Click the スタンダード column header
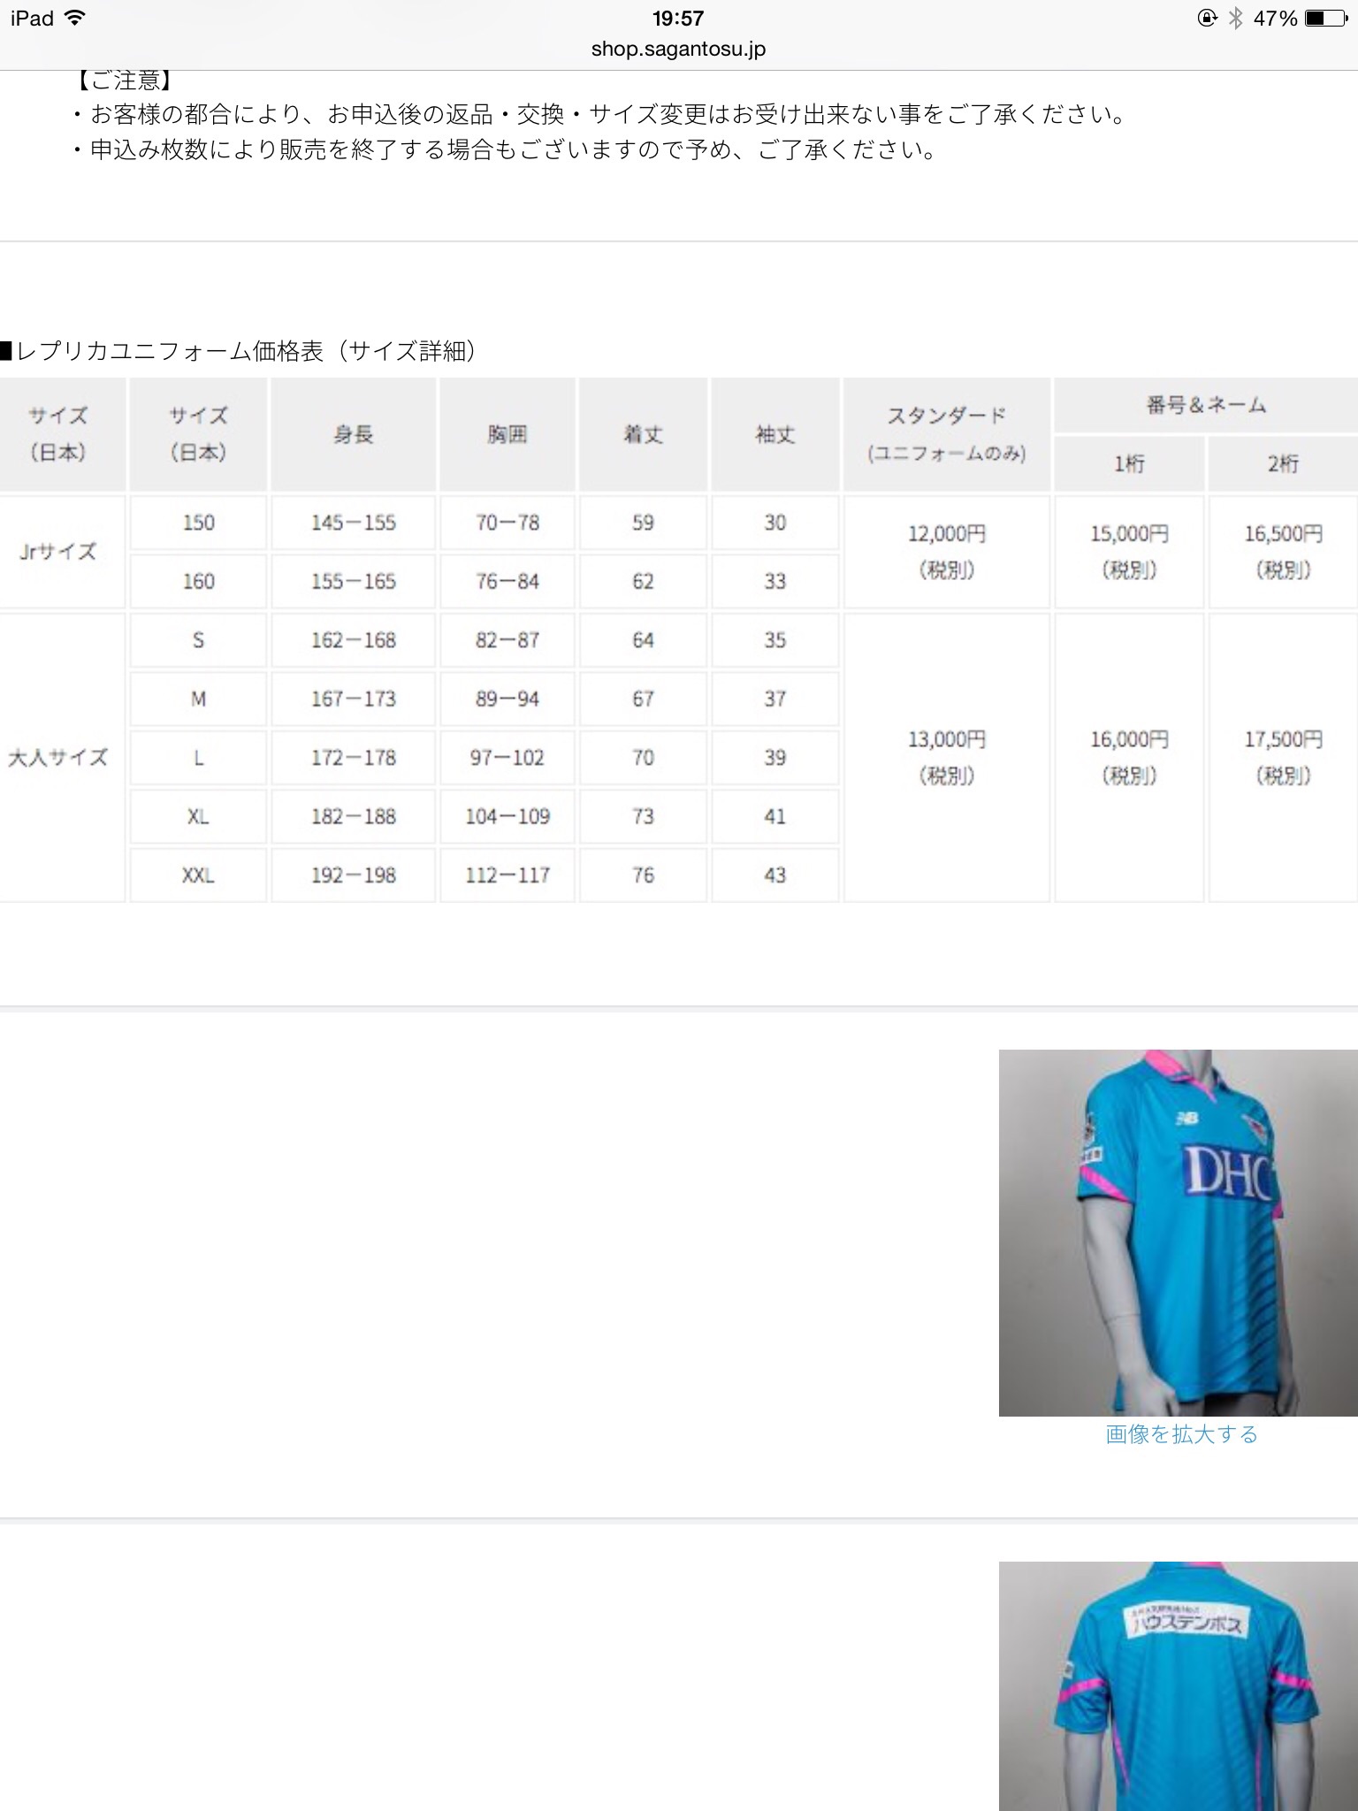1358x1811 pixels. tap(946, 434)
